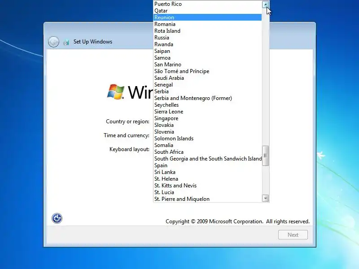Image resolution: width=359 pixels, height=269 pixels.
Task: Select Singapore in the country list
Action: pos(207,118)
